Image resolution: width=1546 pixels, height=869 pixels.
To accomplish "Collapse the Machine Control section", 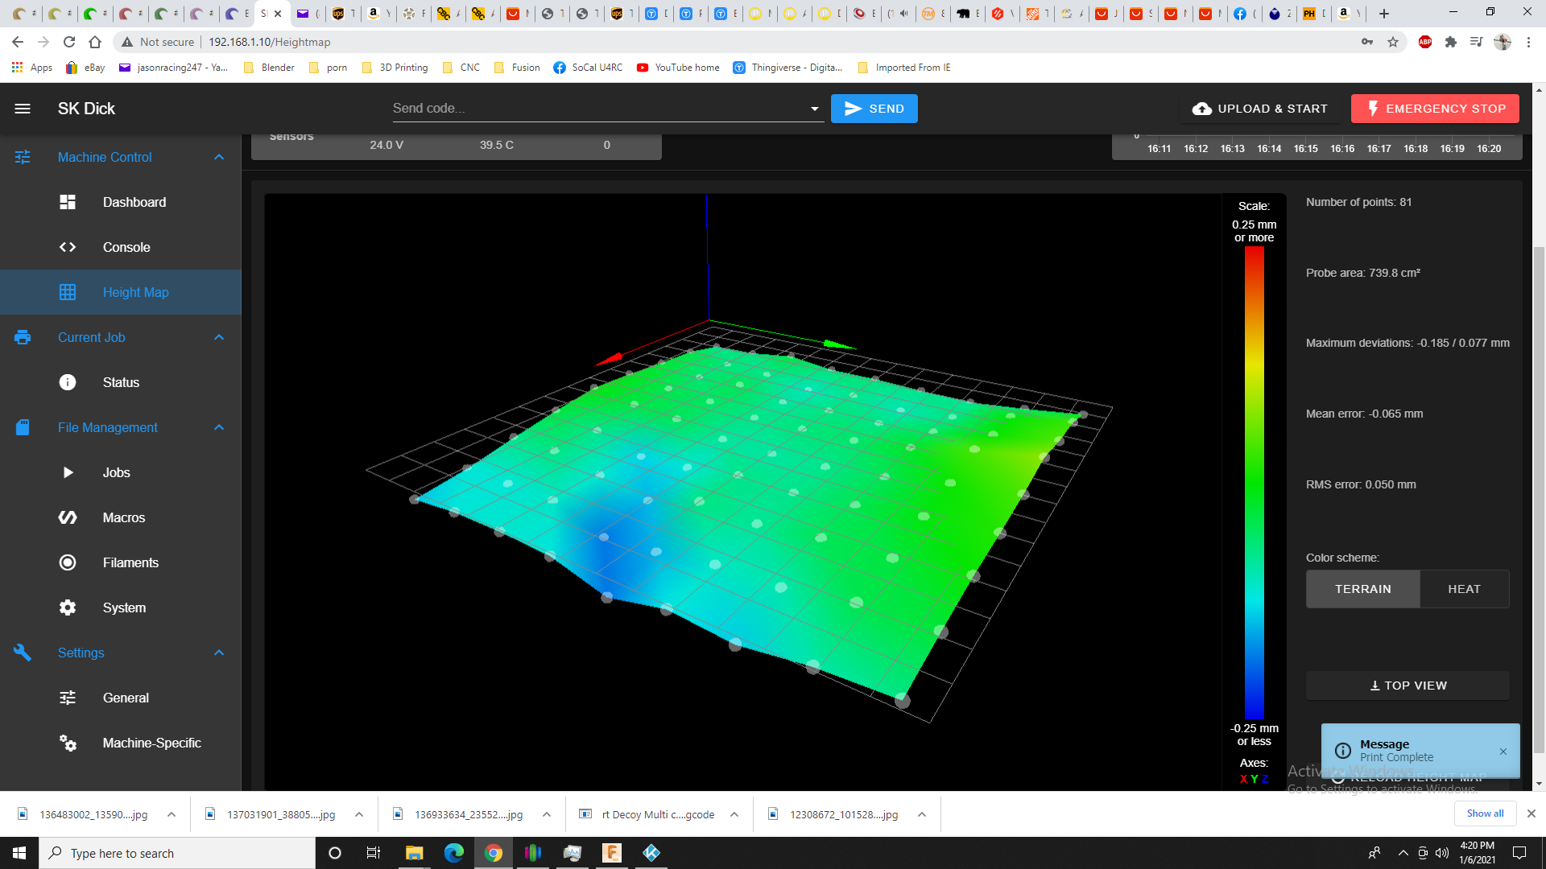I will 219,157.
